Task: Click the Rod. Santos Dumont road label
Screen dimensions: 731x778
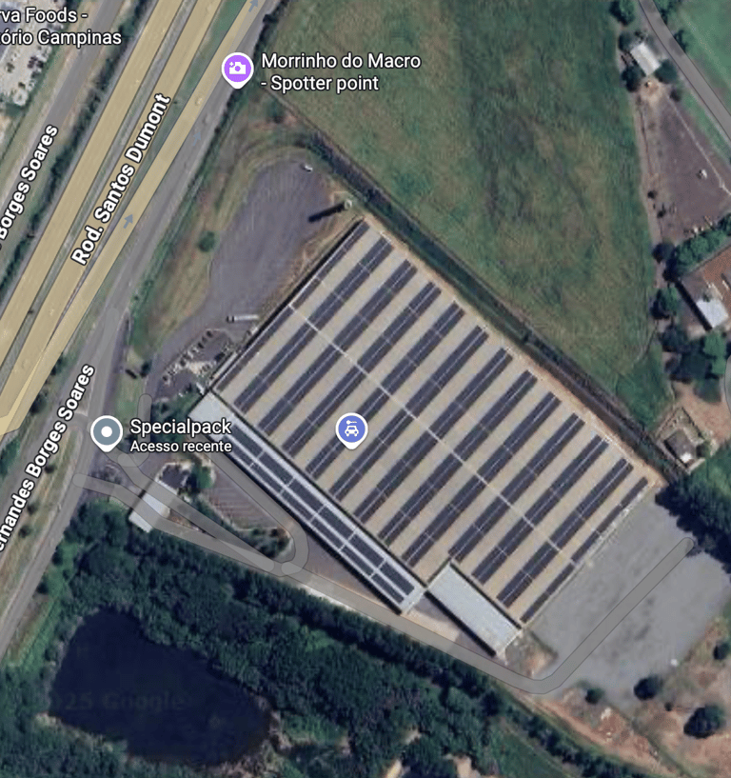Action: [x=121, y=179]
